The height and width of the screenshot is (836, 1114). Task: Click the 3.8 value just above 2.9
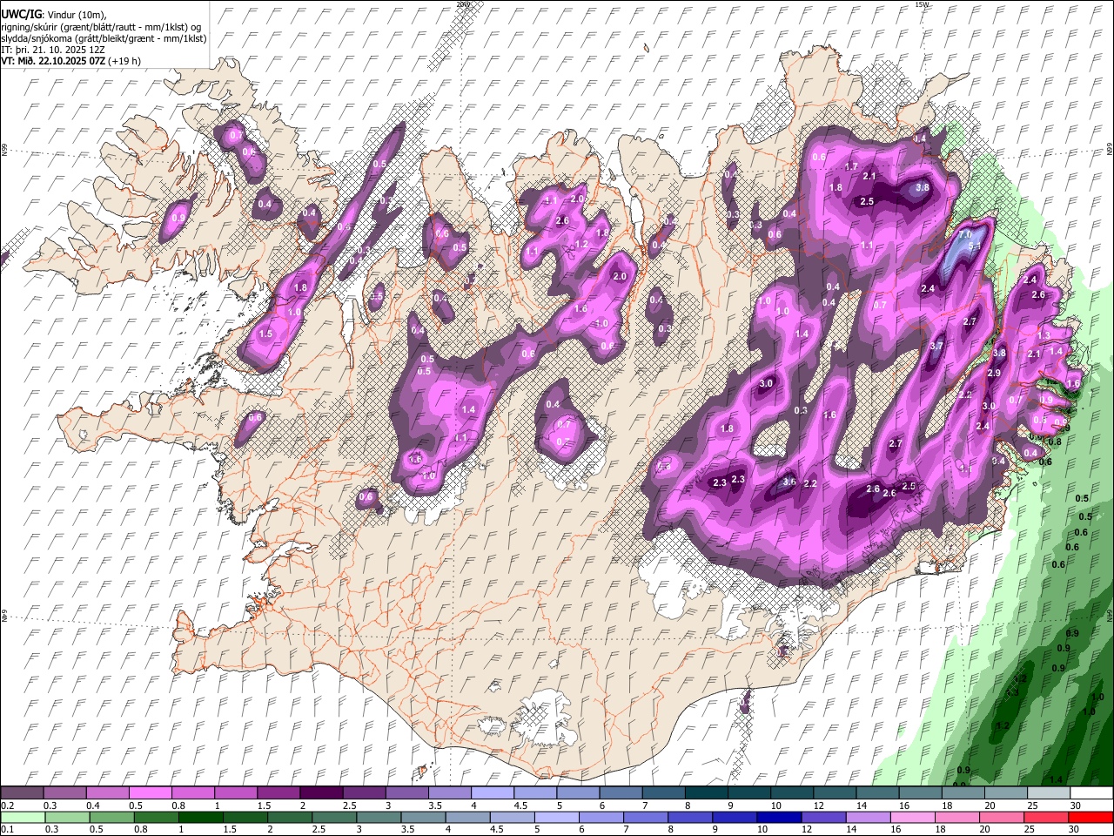click(999, 353)
